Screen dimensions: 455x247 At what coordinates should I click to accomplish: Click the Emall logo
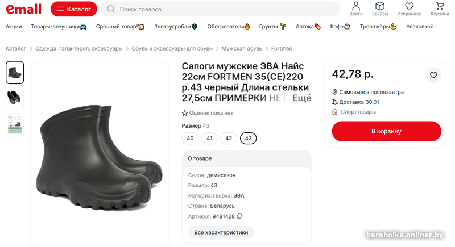[23, 9]
